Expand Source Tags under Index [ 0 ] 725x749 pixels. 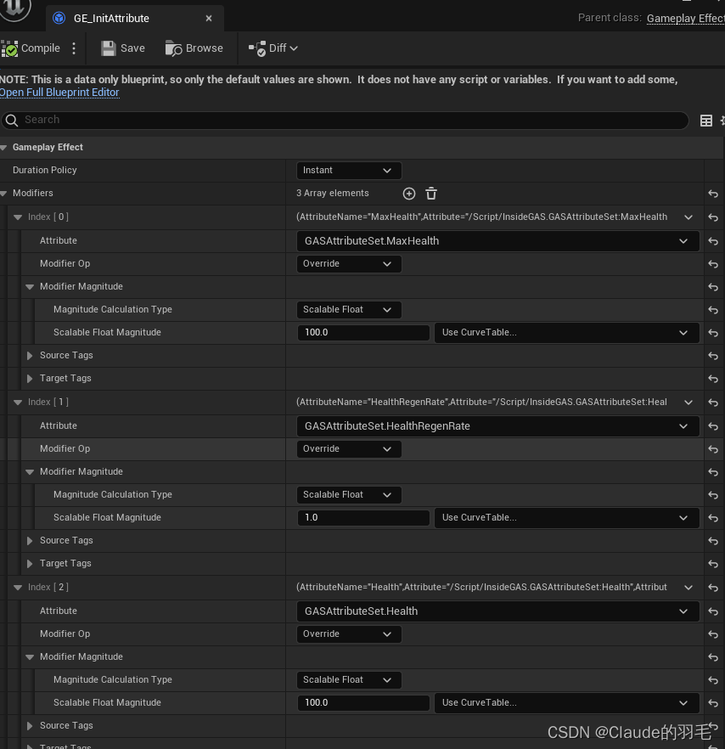tap(30, 355)
